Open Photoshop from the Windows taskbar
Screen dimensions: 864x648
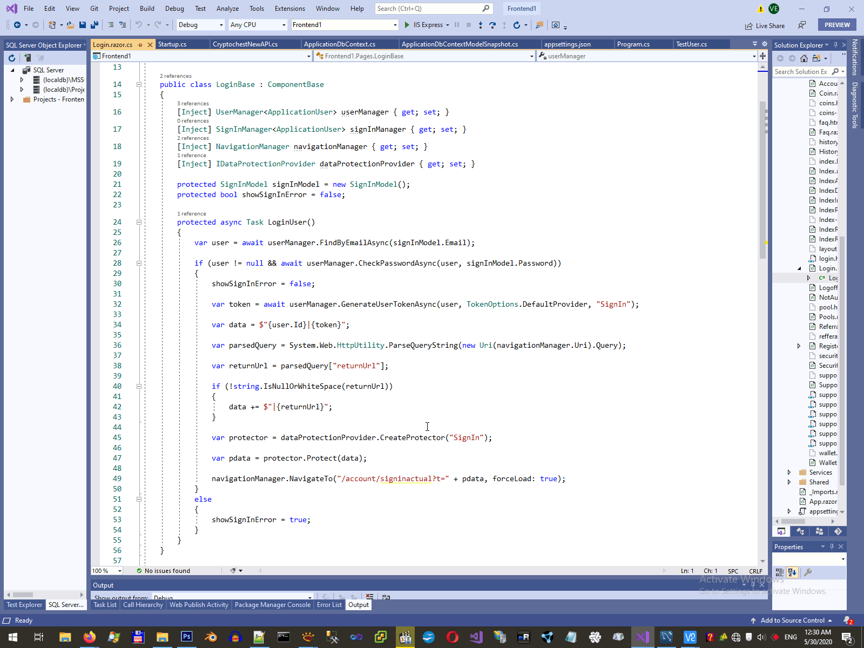click(186, 637)
